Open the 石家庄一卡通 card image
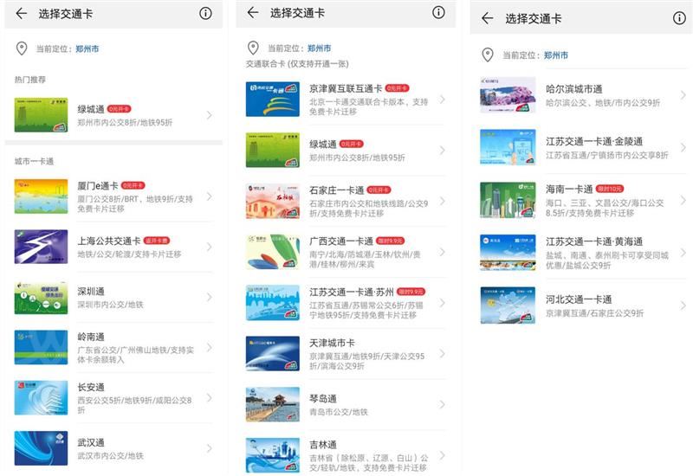 click(273, 201)
